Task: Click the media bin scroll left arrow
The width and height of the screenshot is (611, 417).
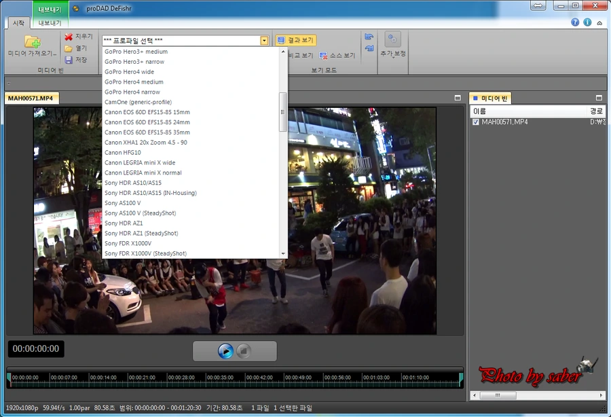Action: pos(475,395)
